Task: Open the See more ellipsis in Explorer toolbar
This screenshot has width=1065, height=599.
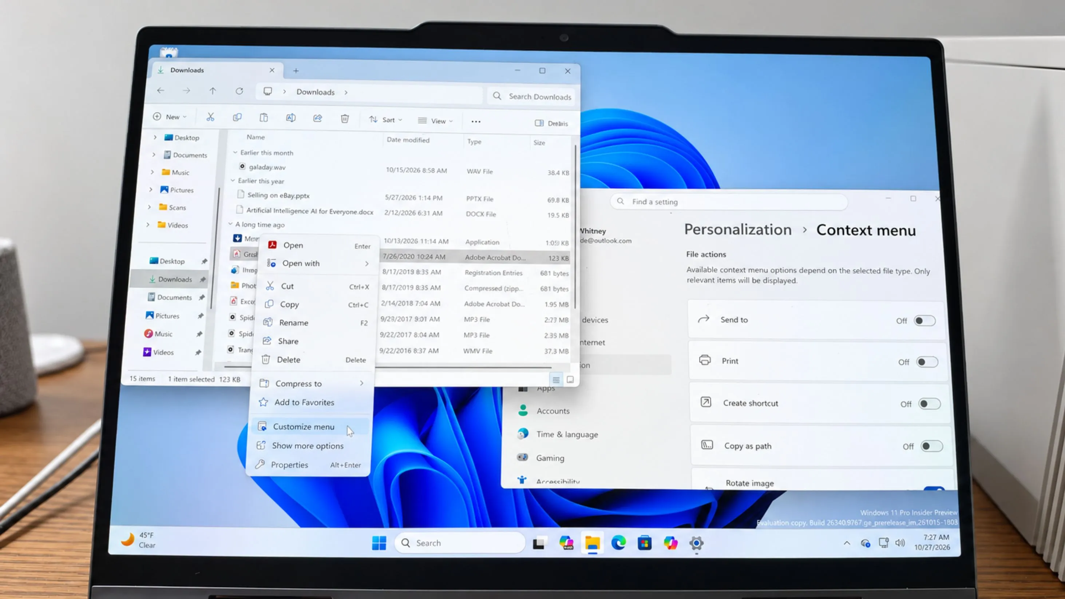Action: point(476,121)
